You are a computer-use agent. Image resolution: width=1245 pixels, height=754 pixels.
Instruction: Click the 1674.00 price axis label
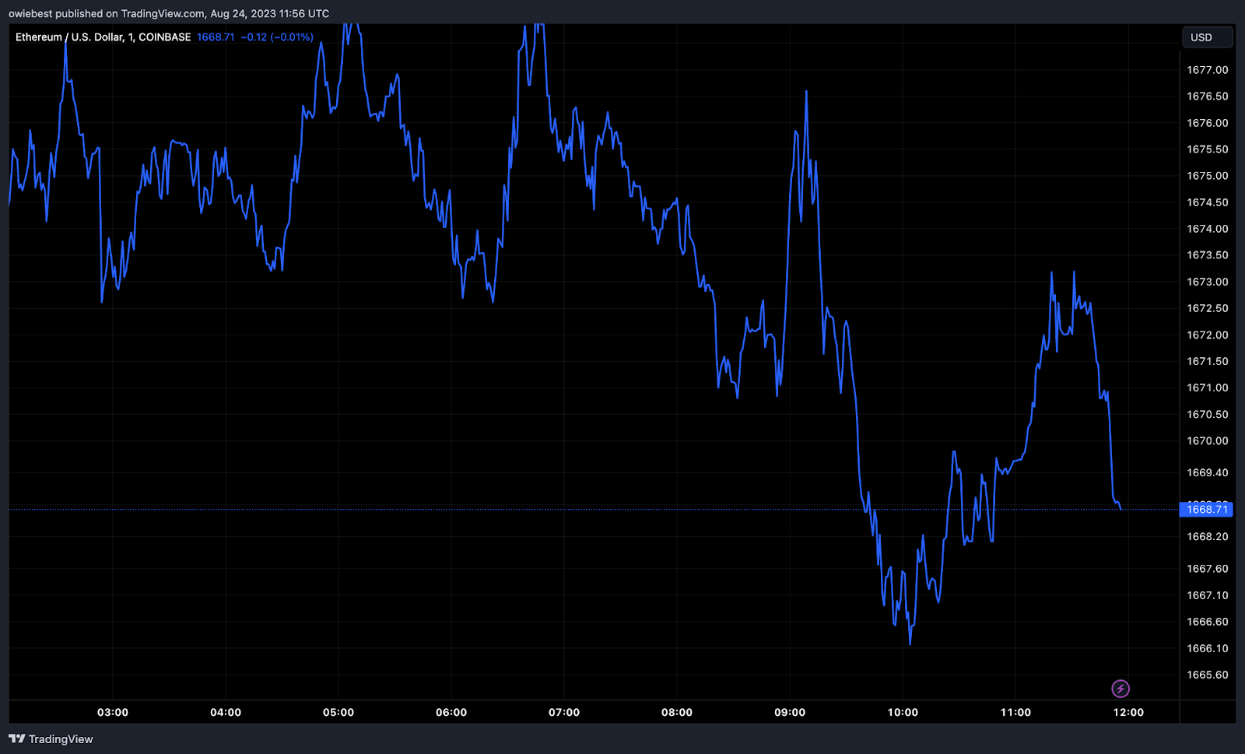[x=1208, y=229]
